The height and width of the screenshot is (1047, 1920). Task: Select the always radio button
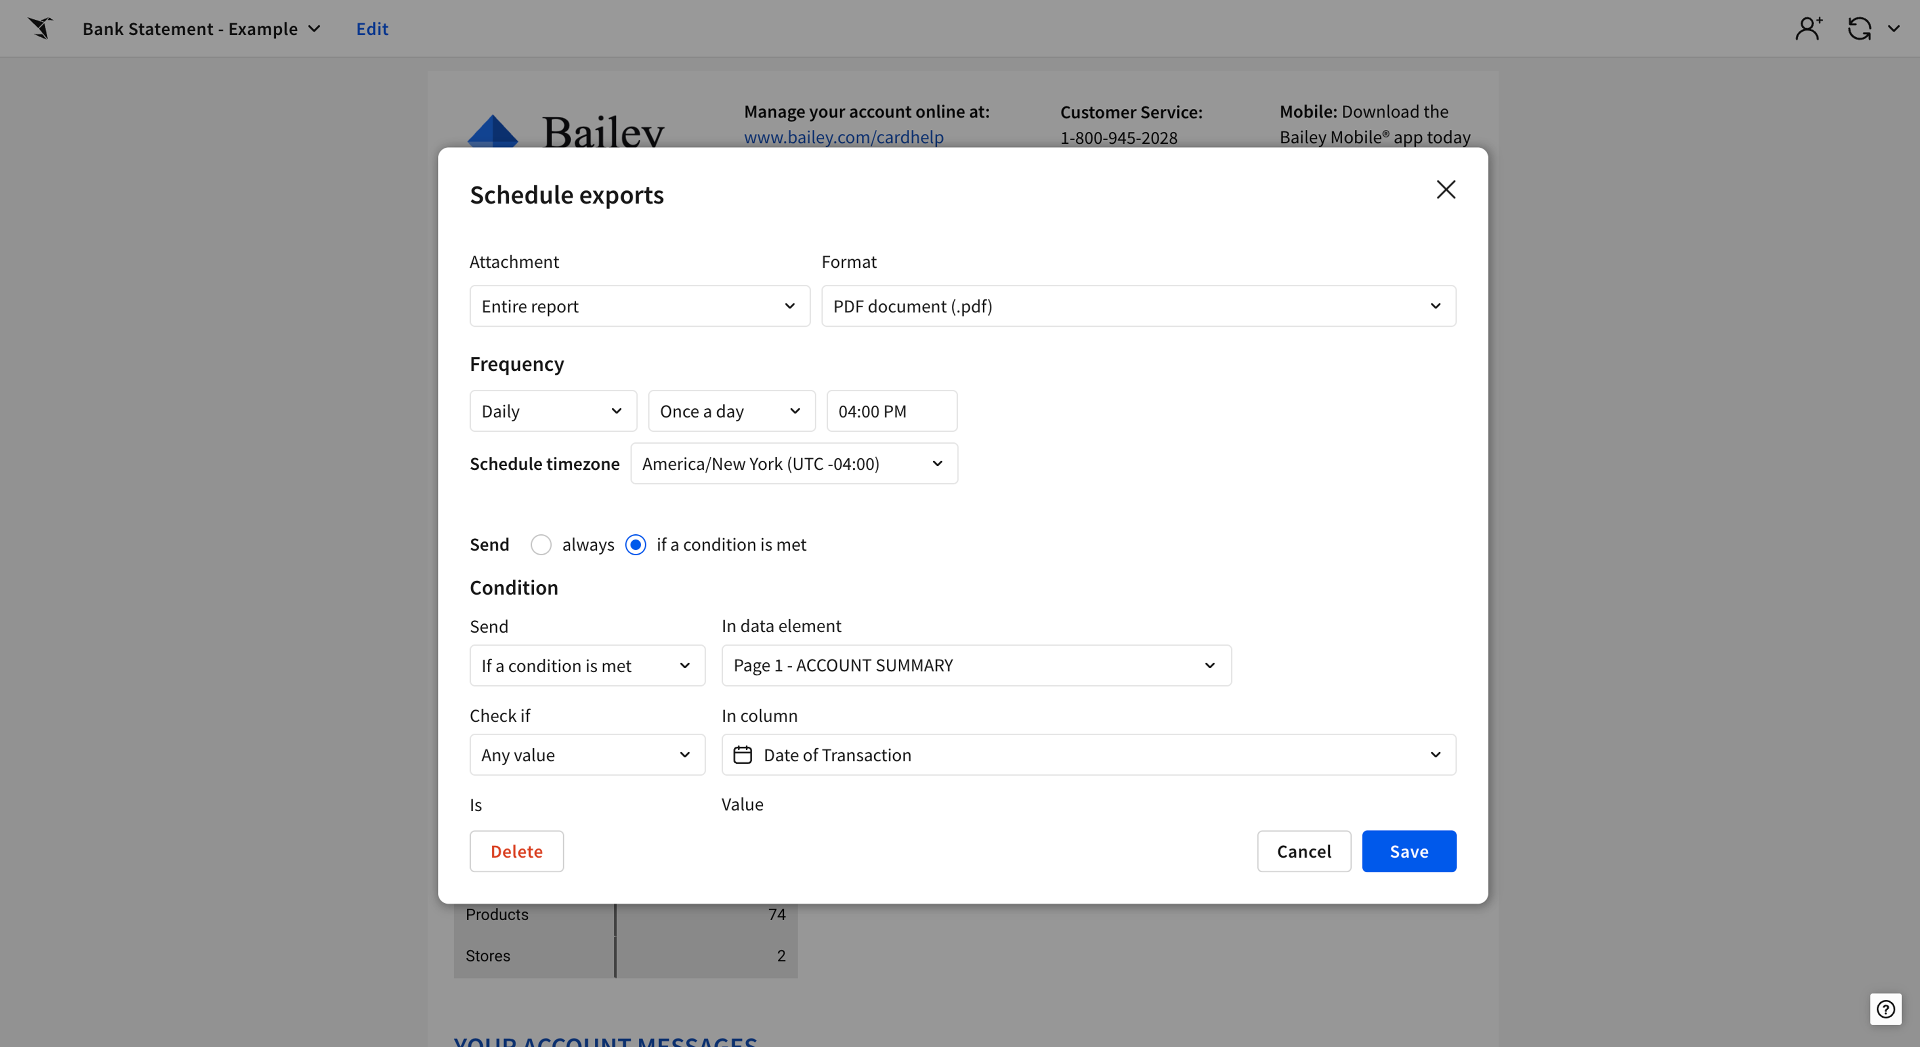click(541, 545)
